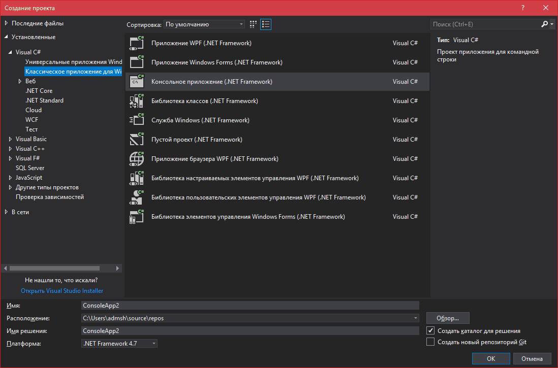Select the .NET Standard category
Screen dimensions: 558x368
coord(45,101)
